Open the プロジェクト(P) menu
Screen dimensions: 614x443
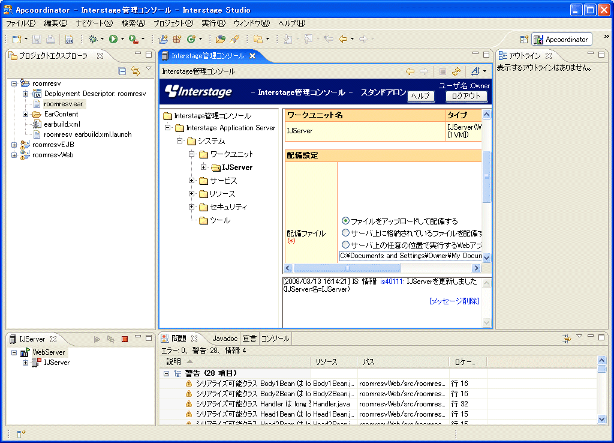point(173,23)
